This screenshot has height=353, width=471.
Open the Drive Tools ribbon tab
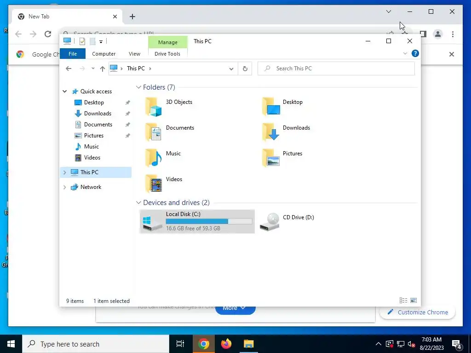[167, 54]
